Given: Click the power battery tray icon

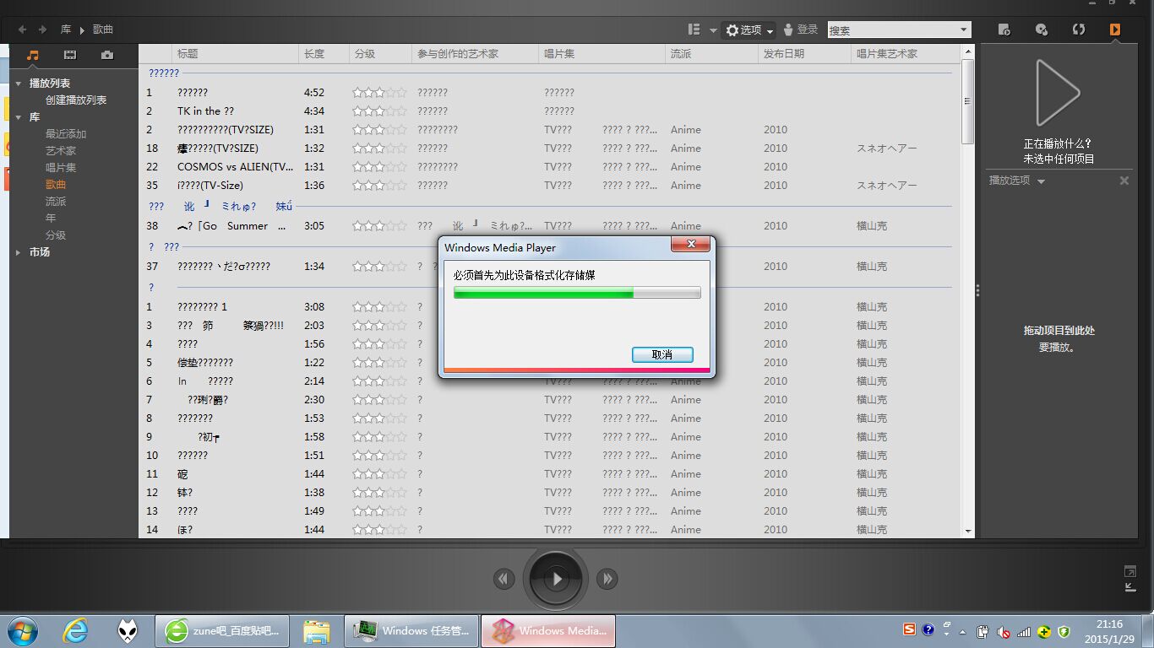Looking at the screenshot, I should click(983, 632).
